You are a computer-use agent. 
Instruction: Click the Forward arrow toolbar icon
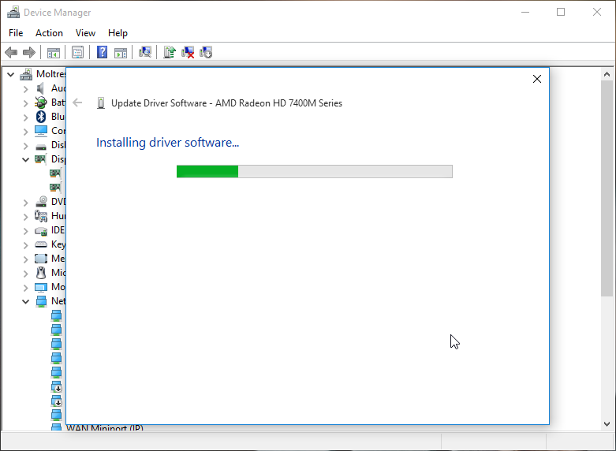(29, 52)
